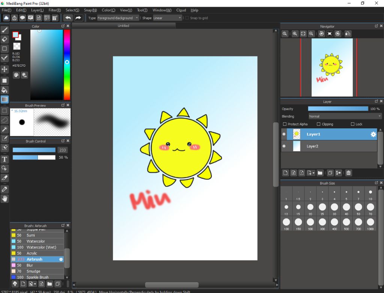384x293 pixels.
Task: Undock the Layer panel
Action: pyautogui.click(x=376, y=101)
